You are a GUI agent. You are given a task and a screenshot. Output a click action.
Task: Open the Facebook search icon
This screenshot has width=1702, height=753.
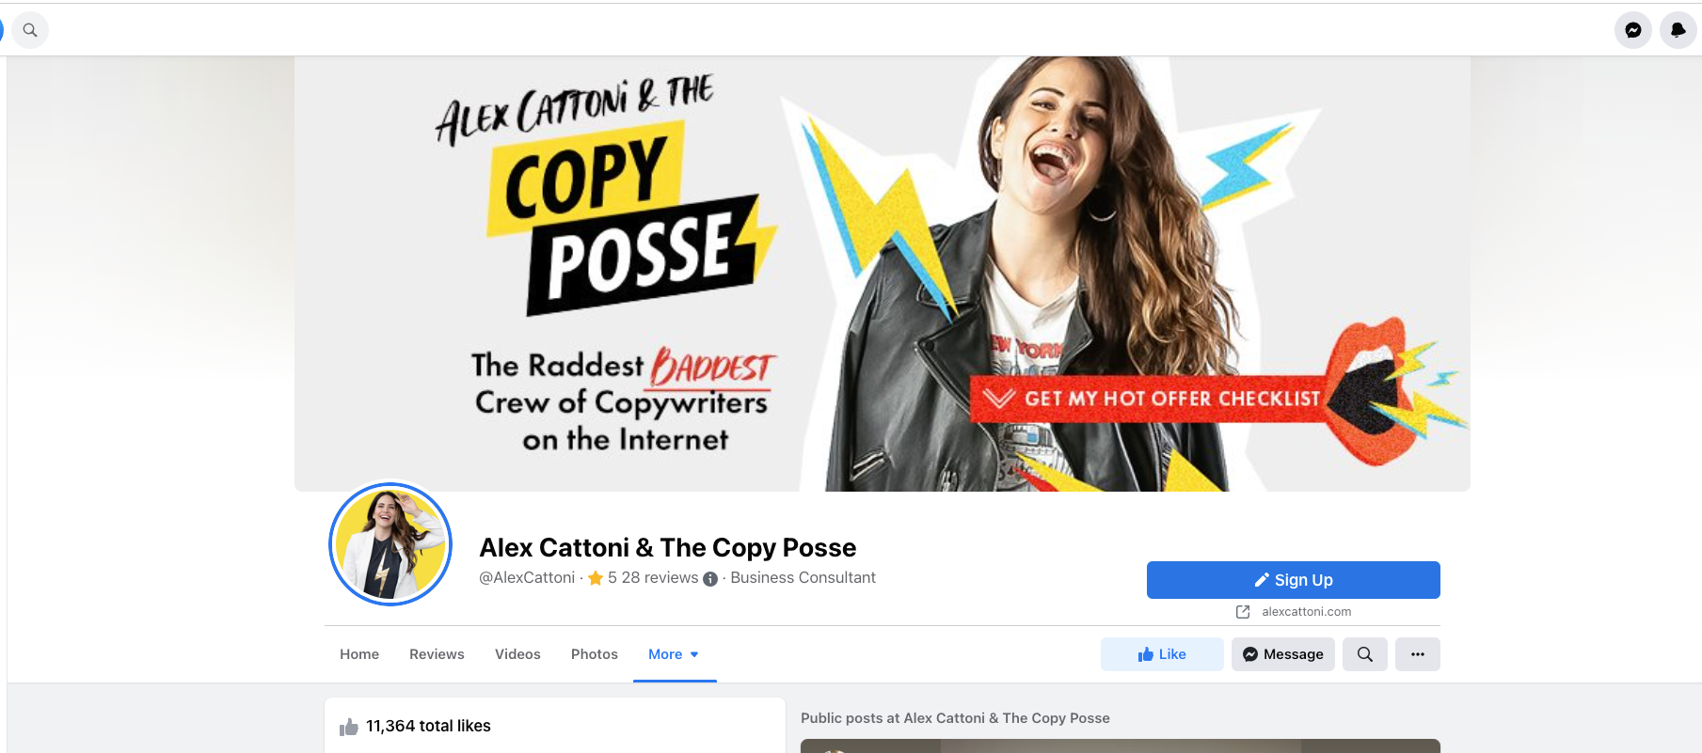pyautogui.click(x=30, y=30)
